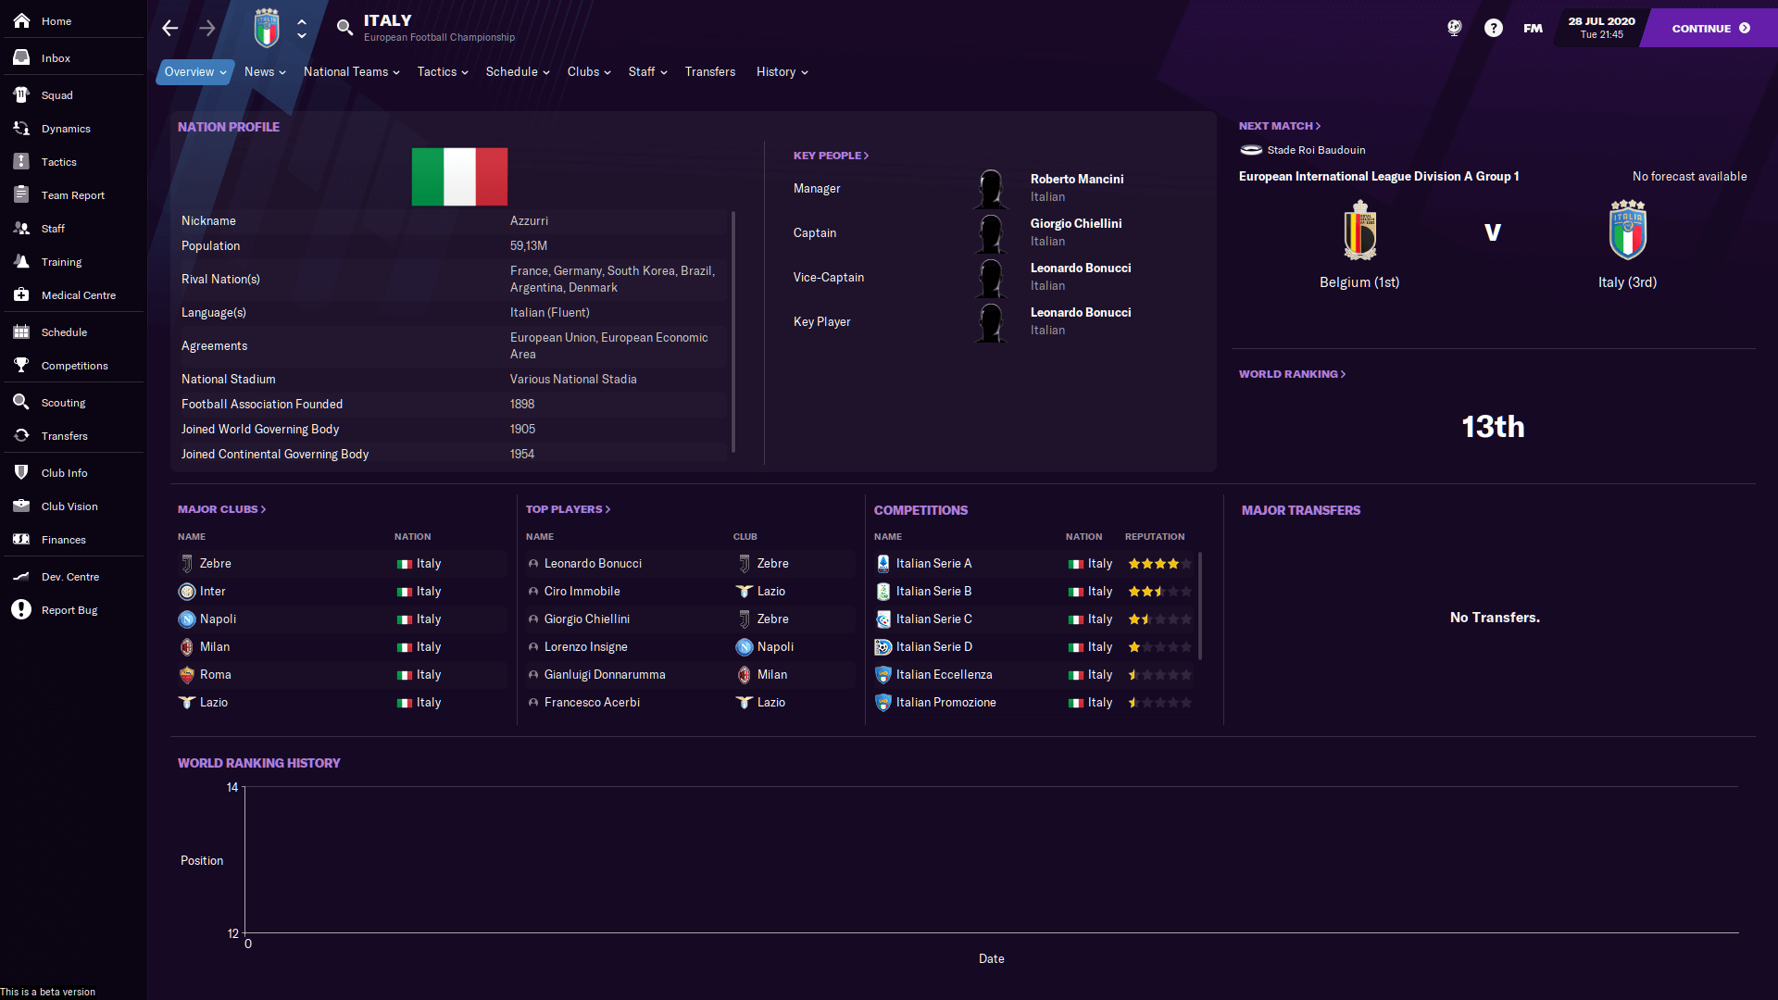Open the Competitions trophy icon
1778x1000 pixels.
click(21, 365)
